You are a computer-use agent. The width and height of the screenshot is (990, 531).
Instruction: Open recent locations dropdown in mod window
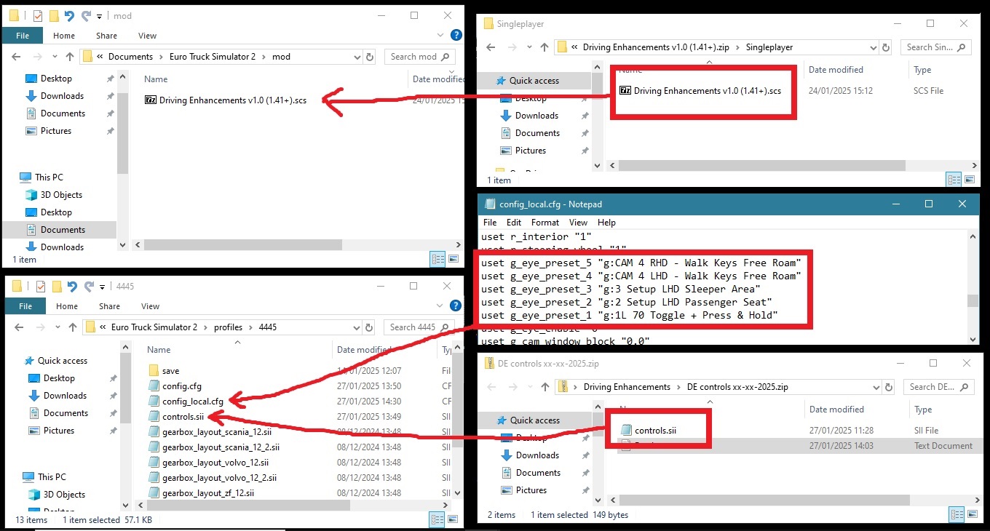(x=55, y=57)
